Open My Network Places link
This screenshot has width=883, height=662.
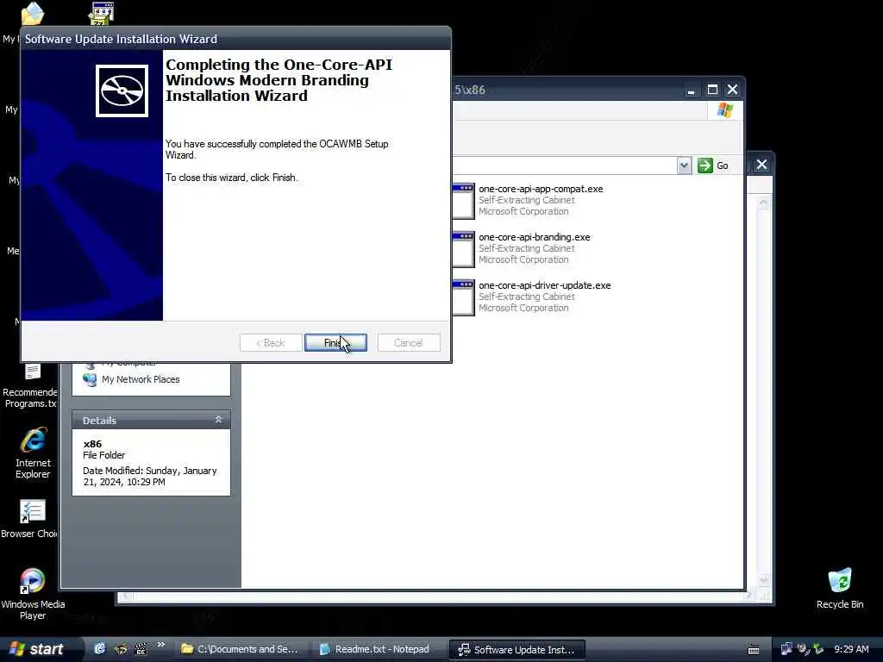click(141, 379)
